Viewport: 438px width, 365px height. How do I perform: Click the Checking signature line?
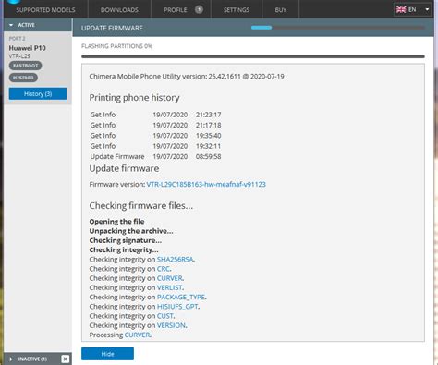(x=126, y=240)
